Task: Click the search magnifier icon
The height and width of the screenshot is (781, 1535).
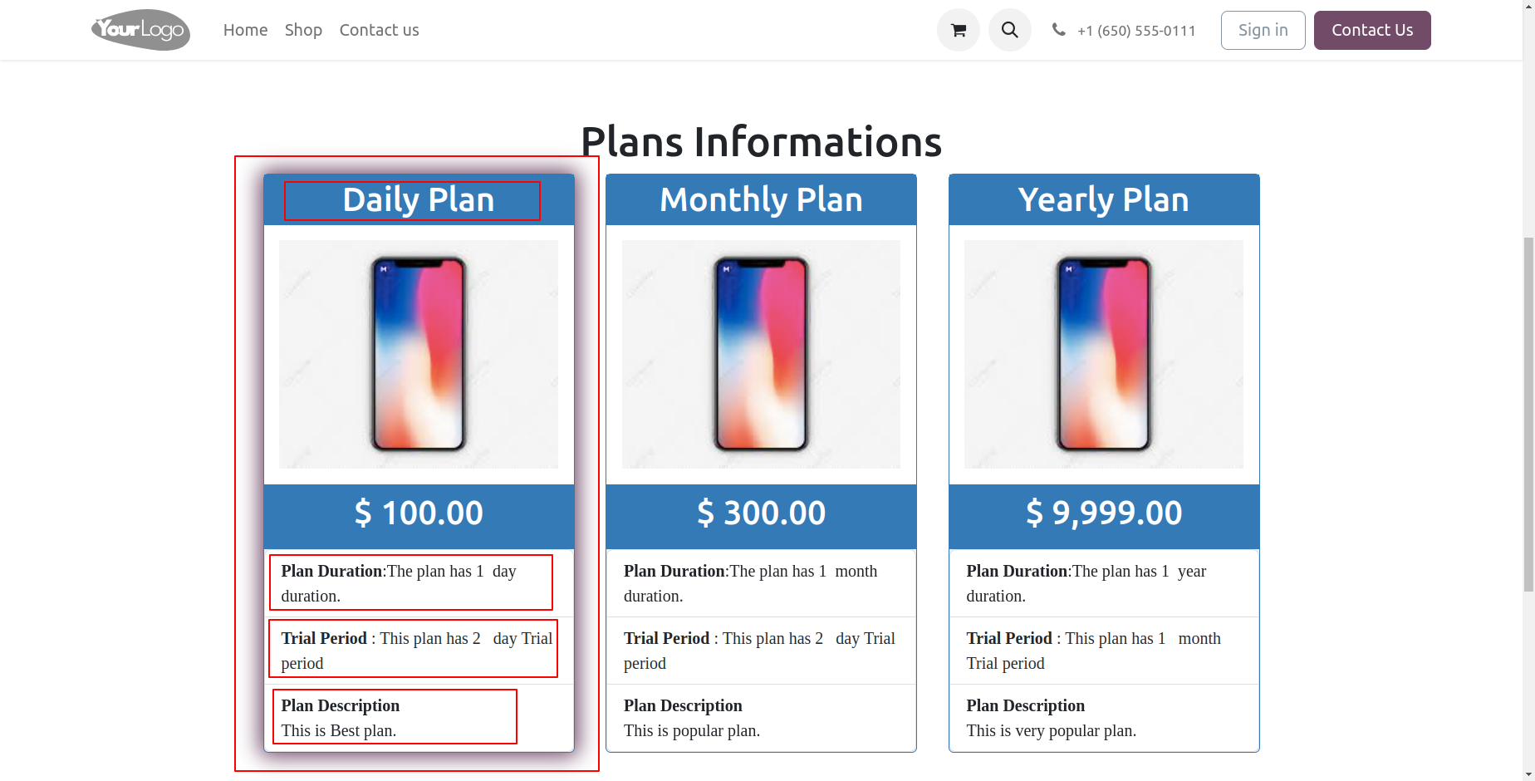Action: pos(1010,30)
